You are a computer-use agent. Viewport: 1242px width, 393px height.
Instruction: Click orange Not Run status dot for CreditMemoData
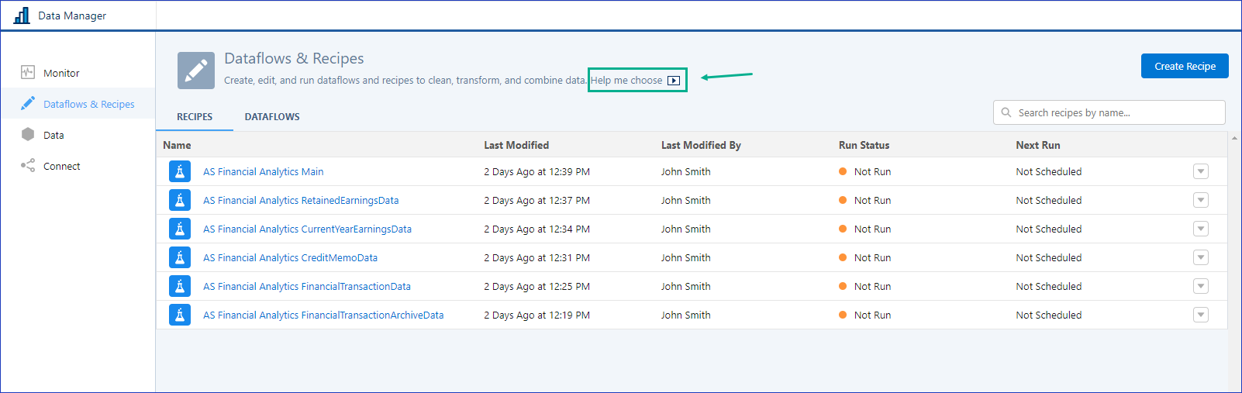coord(843,257)
